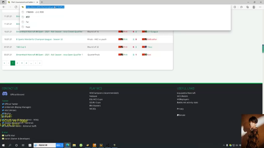Switch to Pink's tournament and ladder tab

tap(23, 2)
